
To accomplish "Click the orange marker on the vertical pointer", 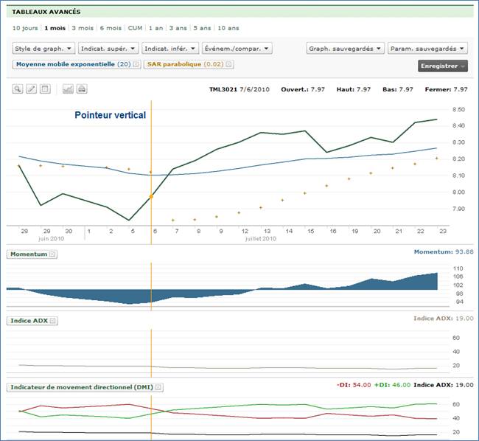I will (151, 197).
